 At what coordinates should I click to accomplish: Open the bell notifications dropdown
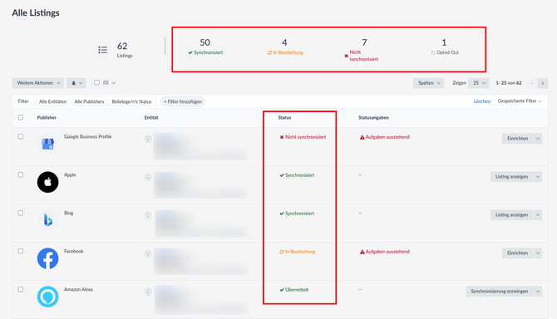76,83
